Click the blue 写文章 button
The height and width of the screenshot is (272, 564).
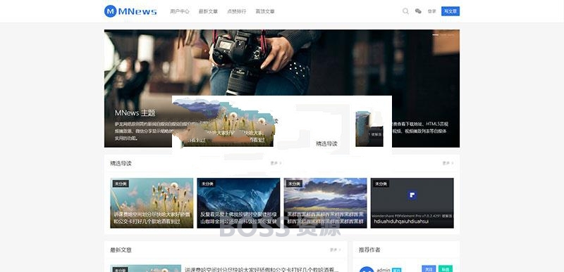[450, 11]
